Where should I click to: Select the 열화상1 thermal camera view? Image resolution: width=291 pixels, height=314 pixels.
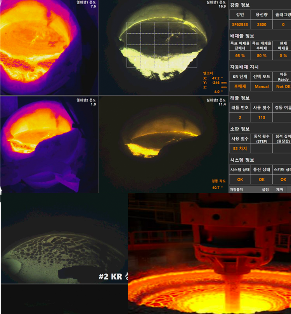point(49,47)
